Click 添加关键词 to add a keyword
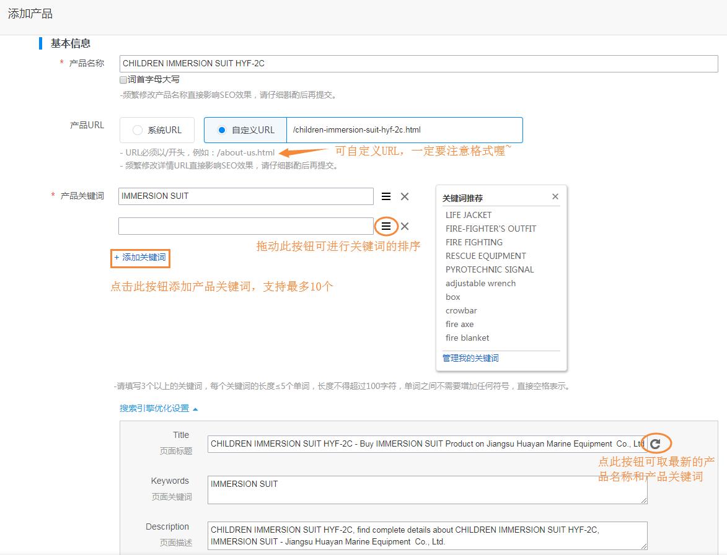The width and height of the screenshot is (727, 555). pyautogui.click(x=139, y=258)
